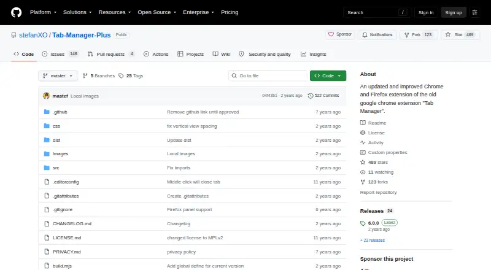Click the Sign in button
The height and width of the screenshot is (270, 491).
click(426, 12)
